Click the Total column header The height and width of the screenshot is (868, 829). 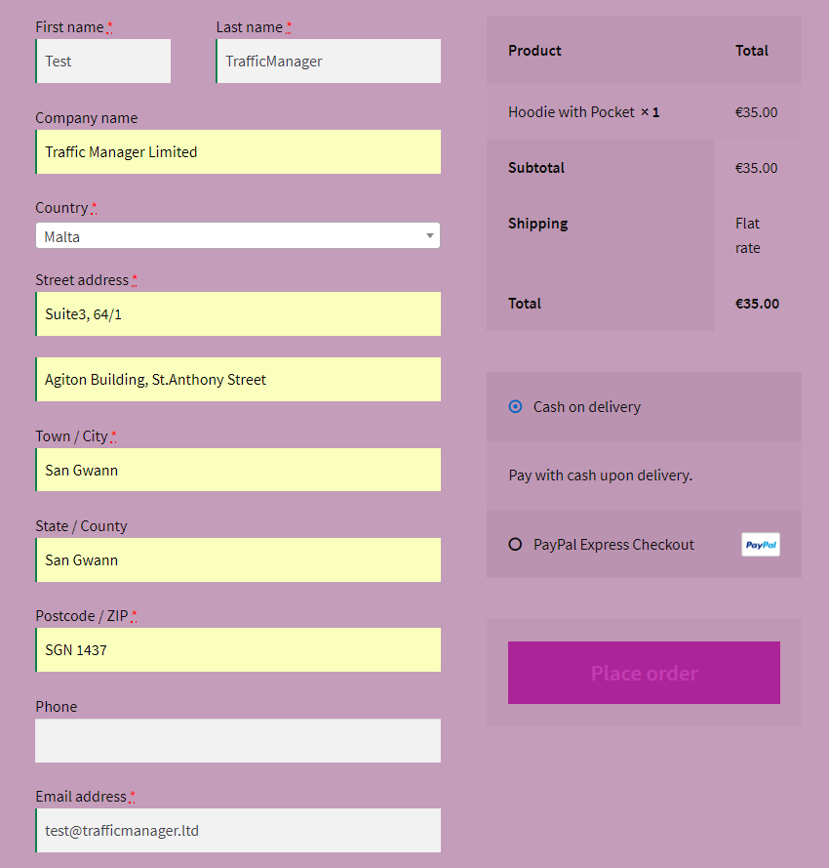pyautogui.click(x=752, y=51)
